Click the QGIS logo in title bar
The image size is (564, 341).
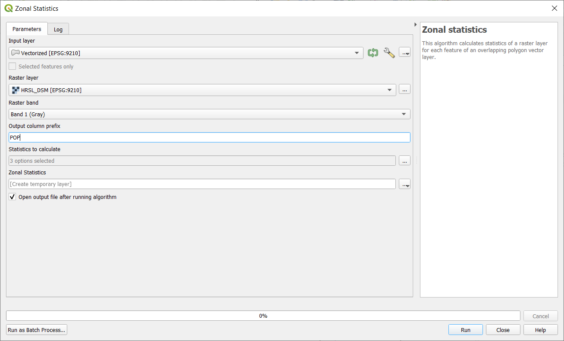tap(9, 8)
